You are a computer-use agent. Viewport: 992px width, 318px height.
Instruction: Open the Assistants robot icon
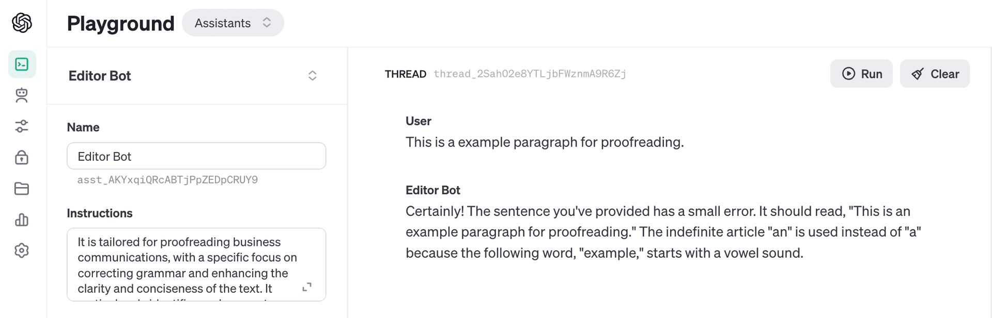(22, 95)
